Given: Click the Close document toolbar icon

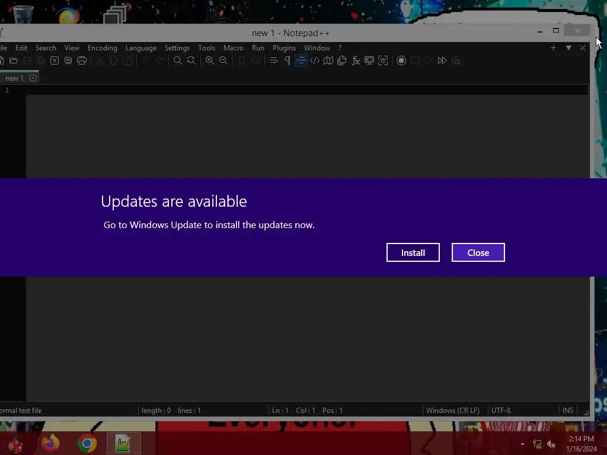Looking at the screenshot, I should pyautogui.click(x=55, y=60).
